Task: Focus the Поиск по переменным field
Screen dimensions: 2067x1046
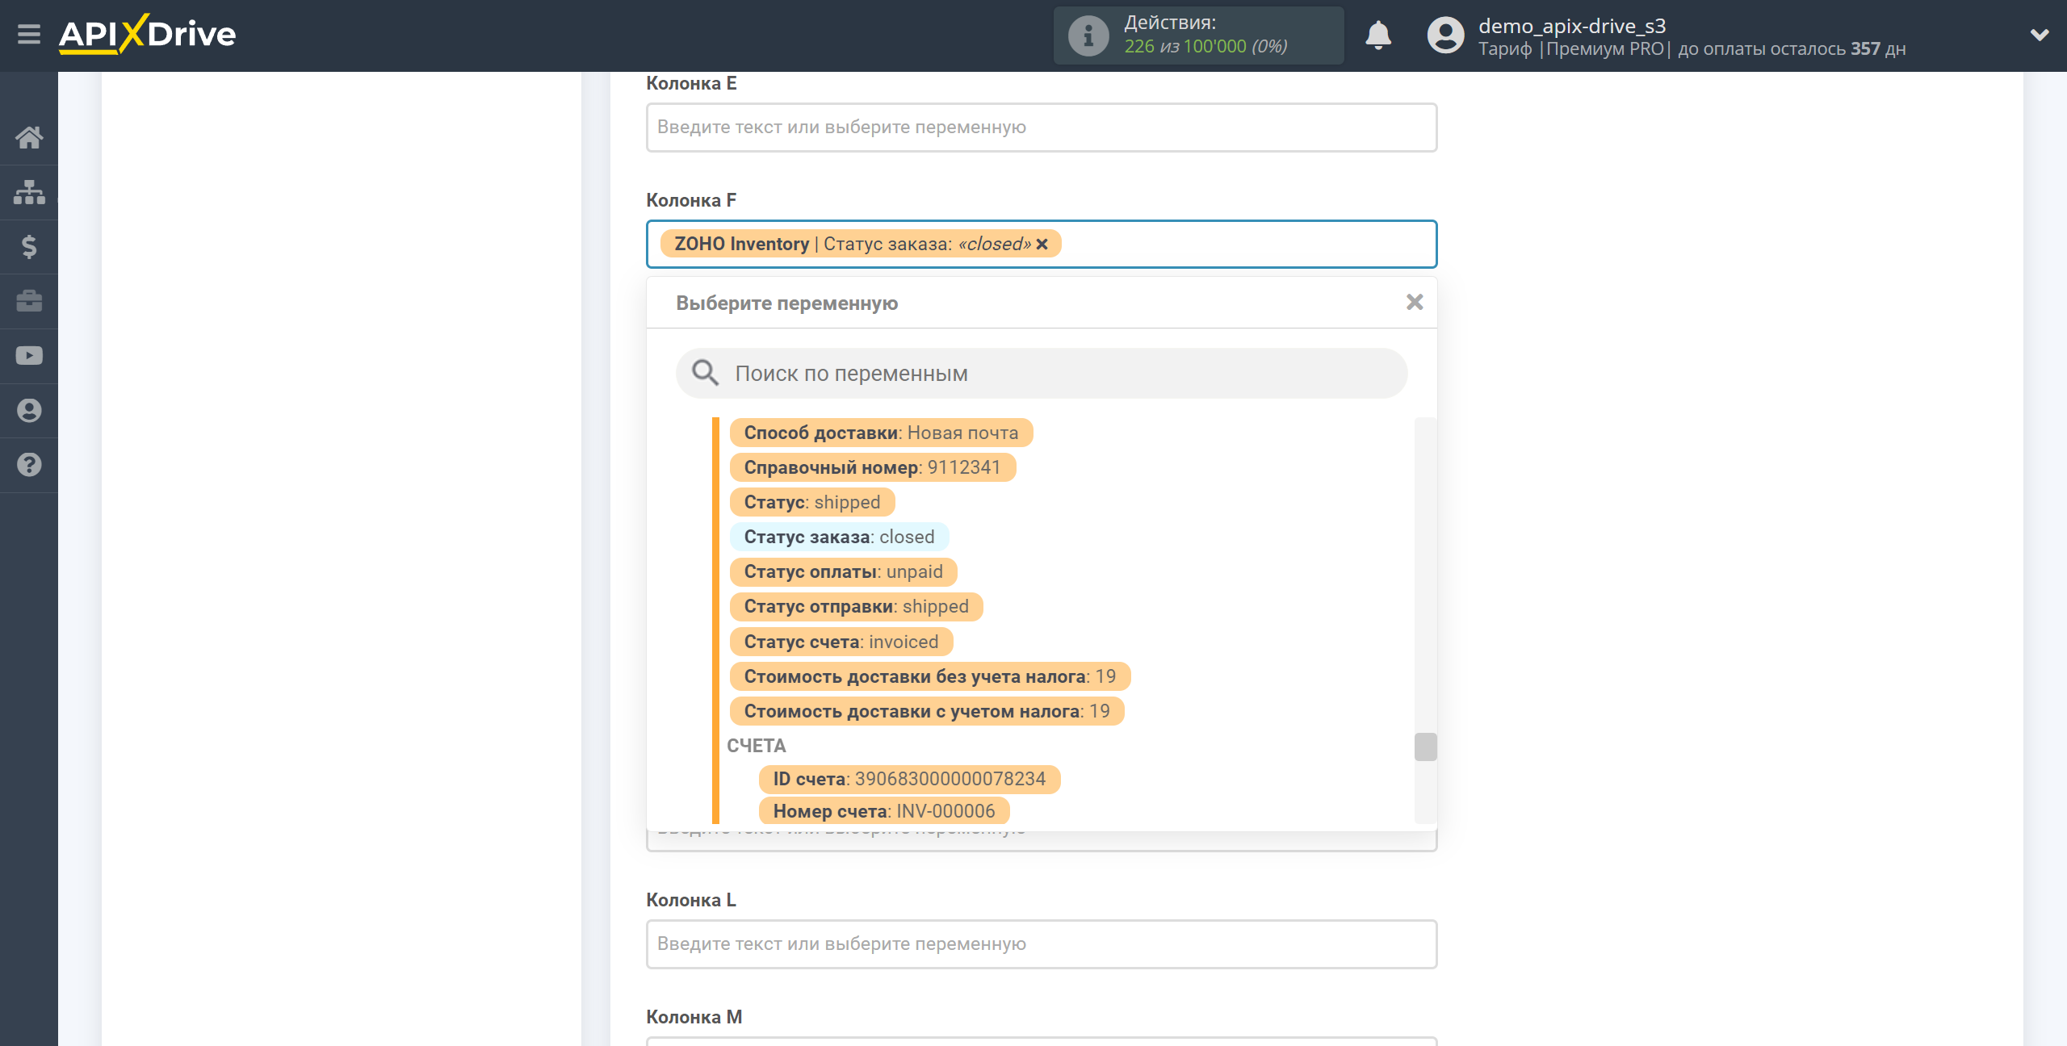Action: (x=1042, y=373)
